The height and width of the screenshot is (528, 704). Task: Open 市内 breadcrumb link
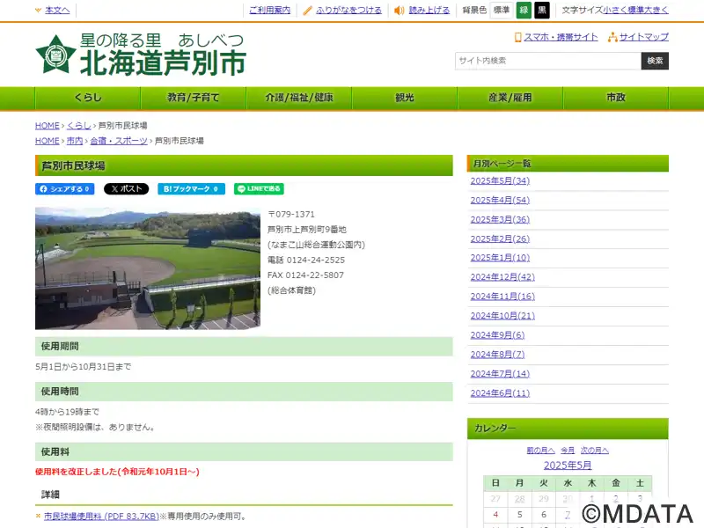pos(75,141)
